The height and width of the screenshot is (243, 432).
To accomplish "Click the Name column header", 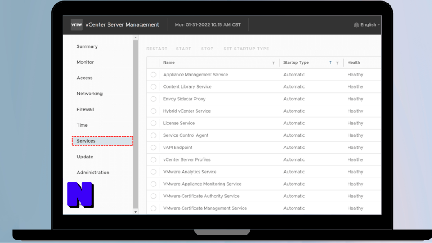I will point(169,62).
